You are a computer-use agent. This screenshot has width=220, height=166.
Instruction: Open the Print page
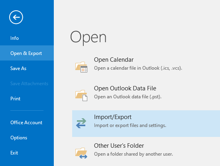[x=15, y=99]
